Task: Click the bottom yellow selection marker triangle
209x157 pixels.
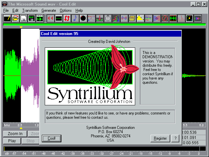Action: (21, 128)
